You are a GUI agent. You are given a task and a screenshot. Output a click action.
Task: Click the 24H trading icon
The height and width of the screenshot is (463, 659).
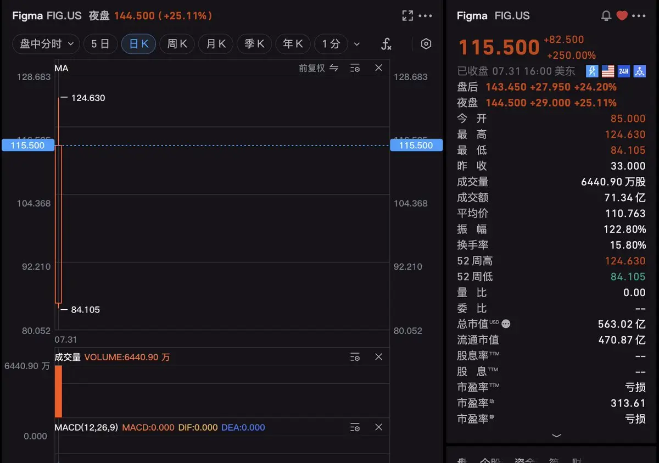click(624, 71)
